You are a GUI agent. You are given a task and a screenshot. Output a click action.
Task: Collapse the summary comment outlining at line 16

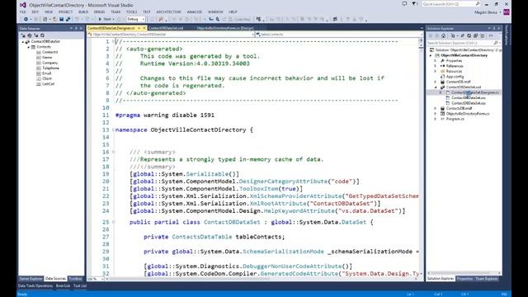click(x=114, y=152)
